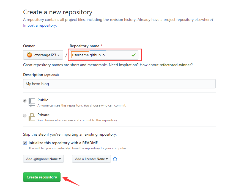
Task: Click the public repository book icon
Action: coord(32,102)
